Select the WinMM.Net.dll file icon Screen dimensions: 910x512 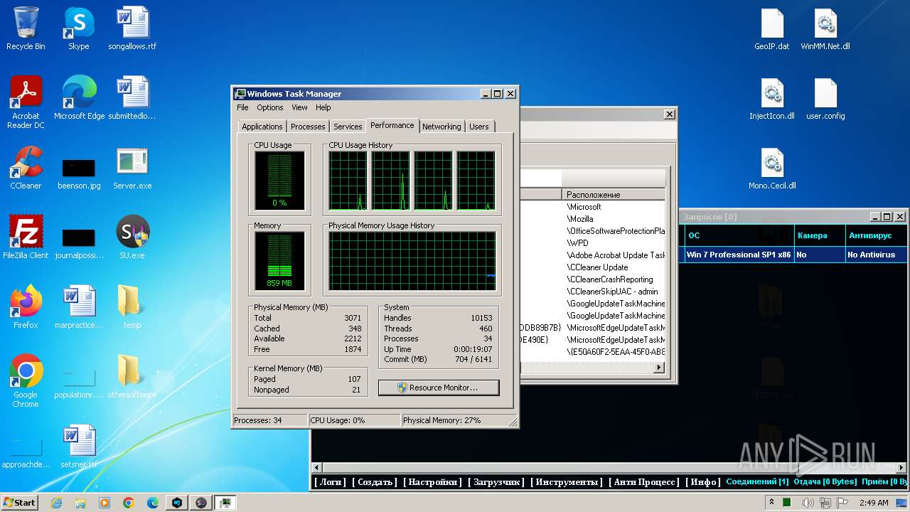pyautogui.click(x=825, y=28)
